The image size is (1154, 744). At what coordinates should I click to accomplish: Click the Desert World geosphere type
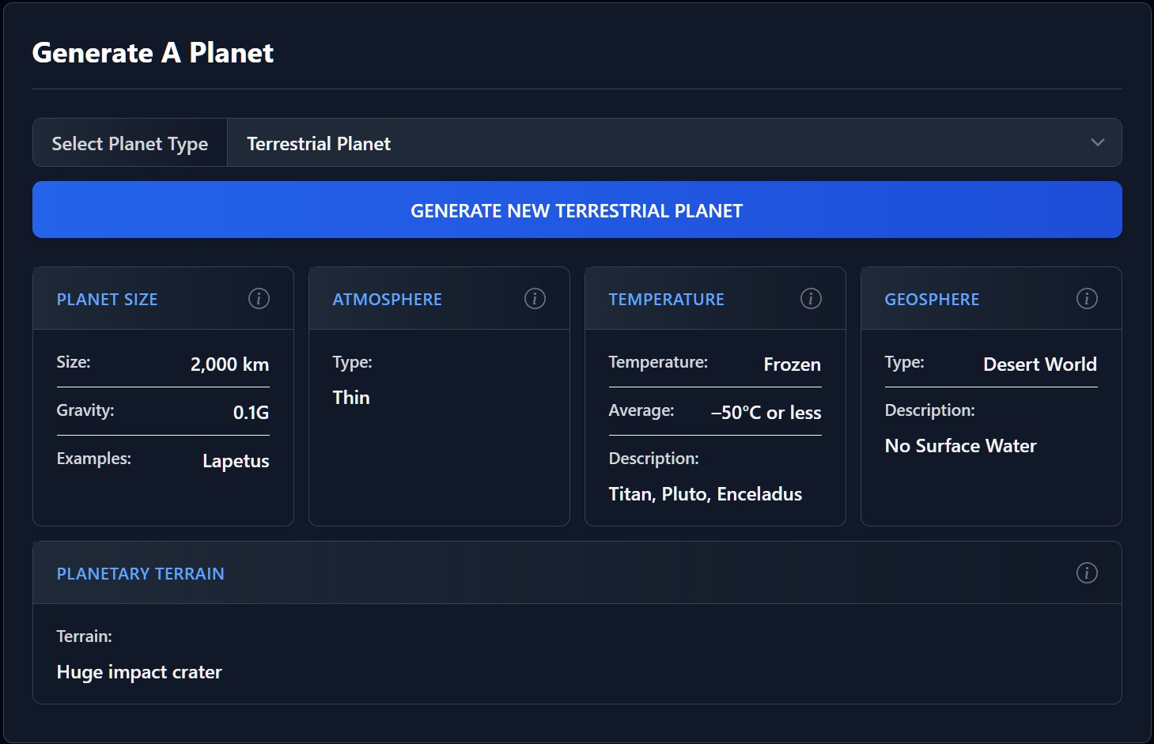tap(1039, 364)
